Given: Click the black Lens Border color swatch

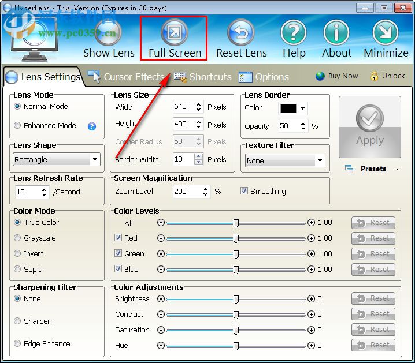Looking at the screenshot, I should [x=288, y=108].
